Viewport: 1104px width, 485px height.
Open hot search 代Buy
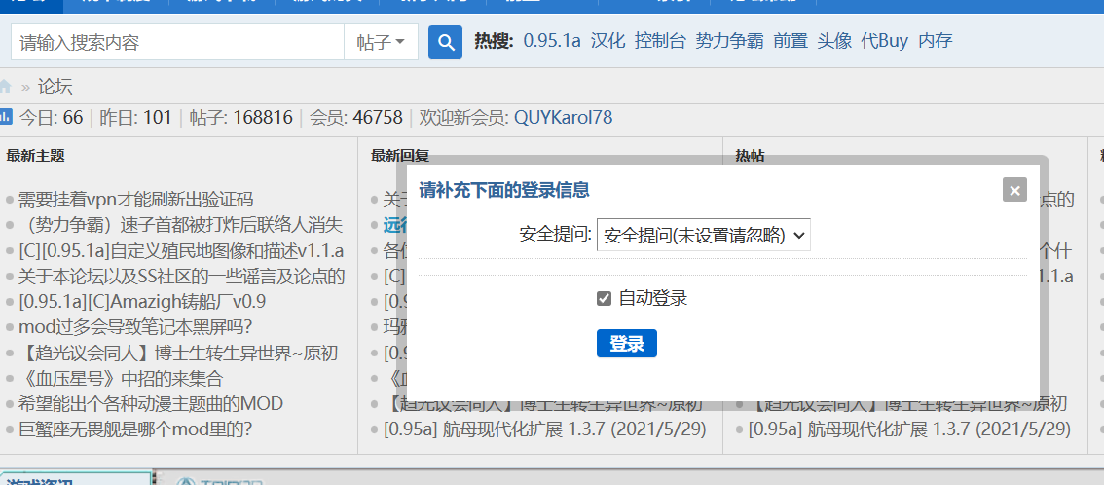(x=884, y=41)
